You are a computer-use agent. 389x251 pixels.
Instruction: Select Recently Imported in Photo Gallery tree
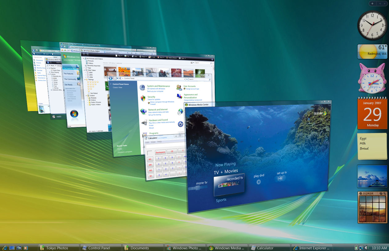[94, 66]
